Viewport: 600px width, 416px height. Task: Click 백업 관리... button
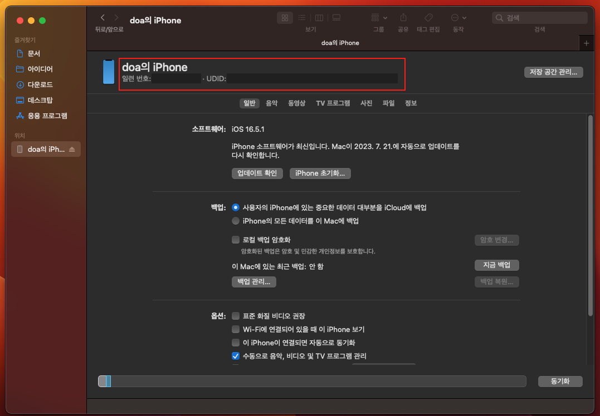tap(253, 282)
